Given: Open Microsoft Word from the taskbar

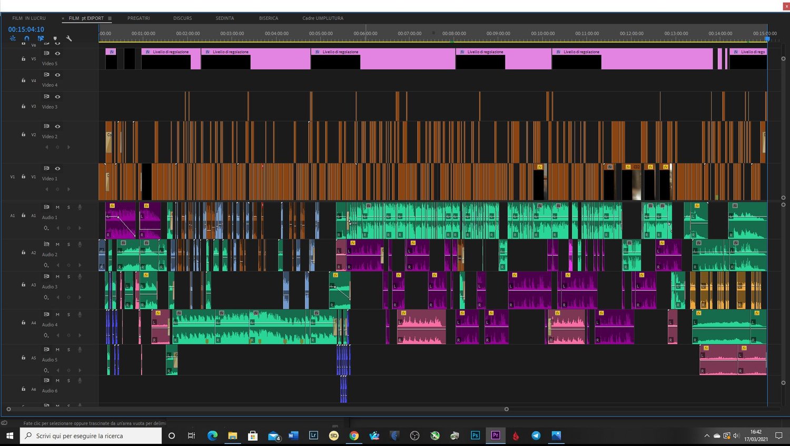Looking at the screenshot, I should pos(293,435).
